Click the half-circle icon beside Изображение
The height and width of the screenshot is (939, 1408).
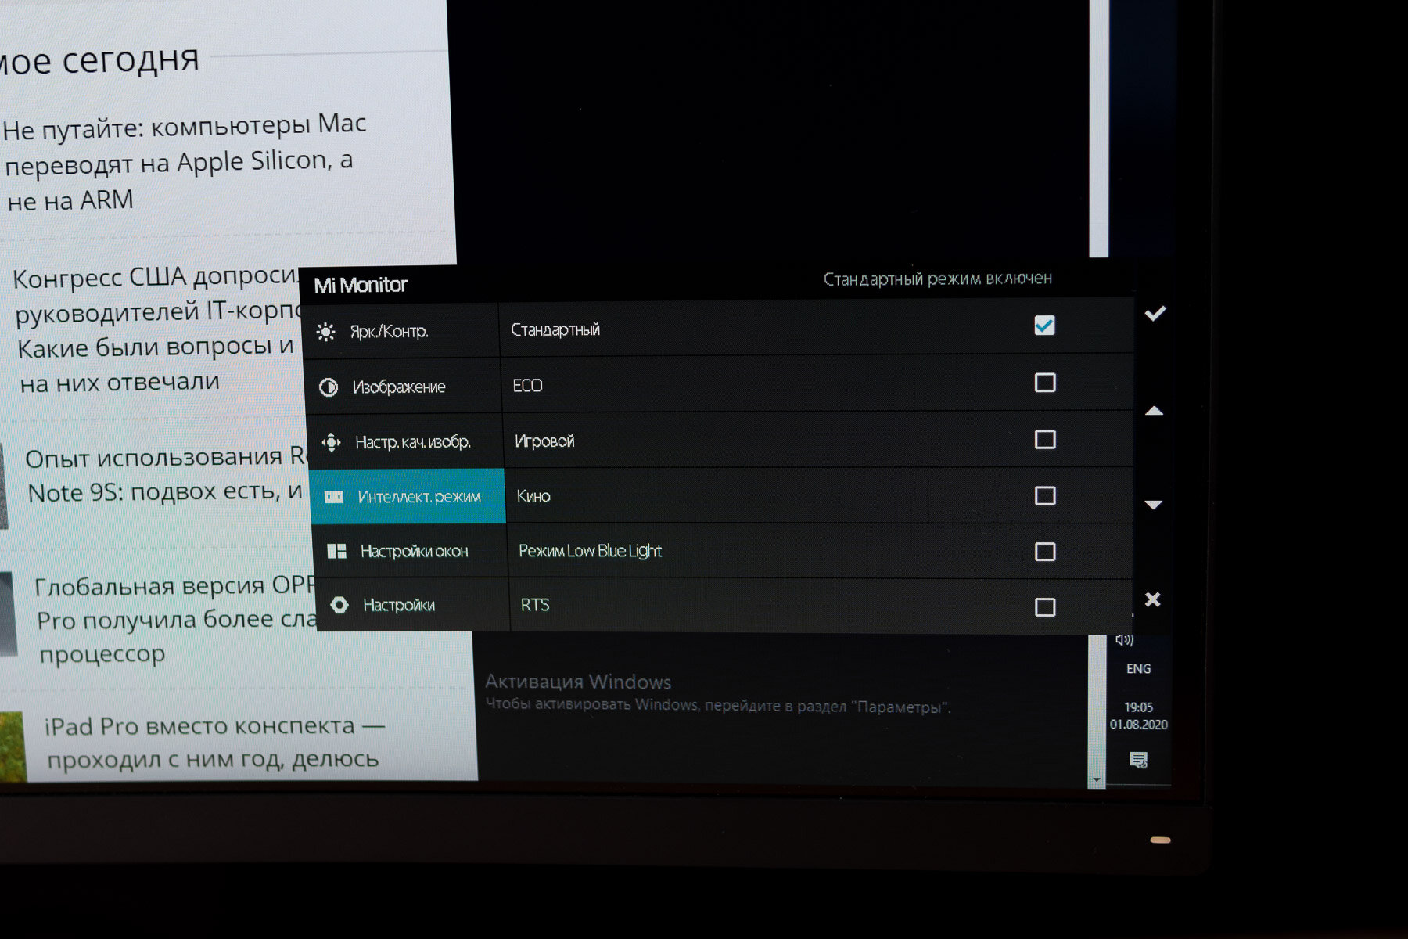coord(329,387)
